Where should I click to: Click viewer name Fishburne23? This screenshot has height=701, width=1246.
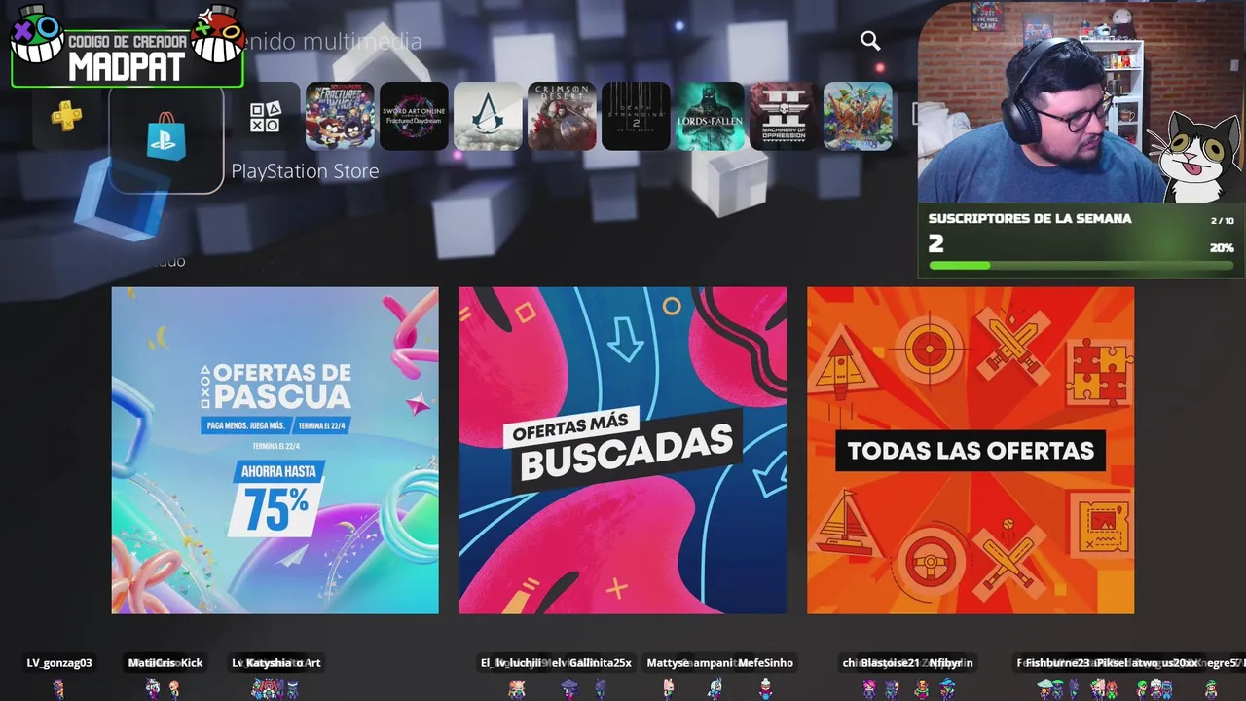(x=1057, y=663)
